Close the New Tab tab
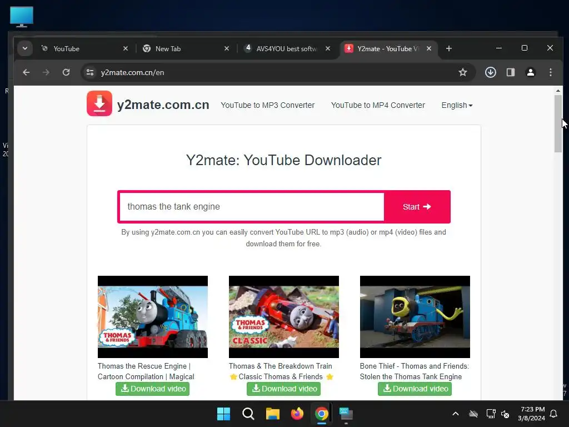Screen dimensions: 569x427 [227, 48]
